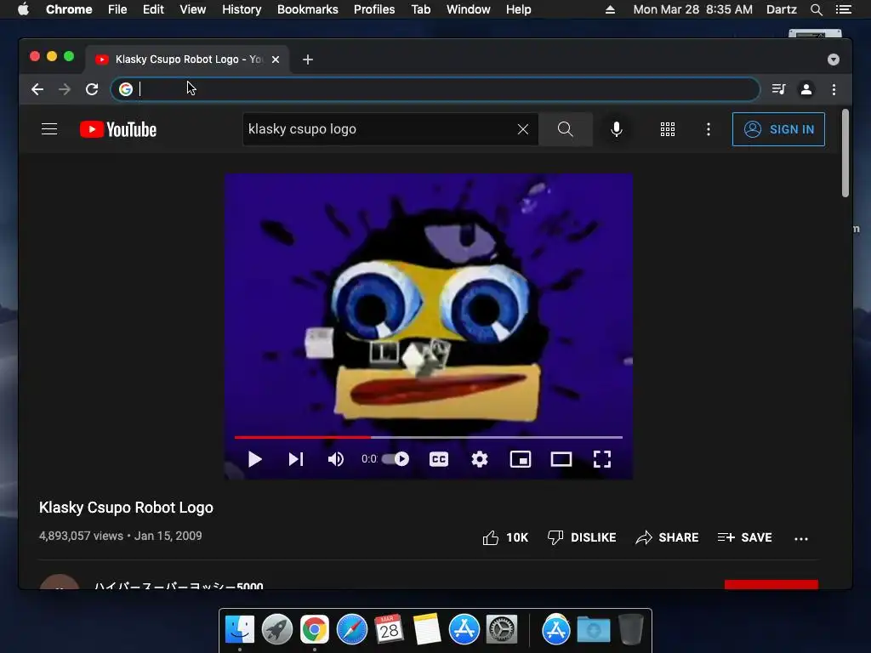
Task: Select the Klasky Csupo Robot Logo tab
Action: tap(186, 60)
